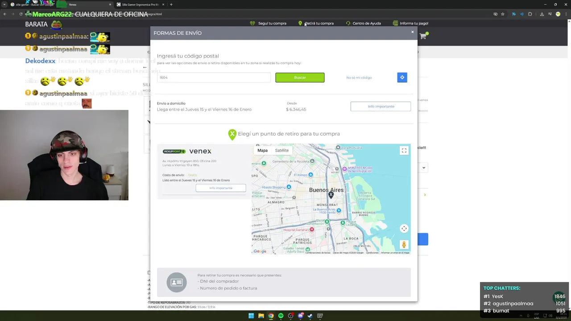This screenshot has width=571, height=321.
Task: Click the Monserrat label on the map
Action: coord(327,205)
